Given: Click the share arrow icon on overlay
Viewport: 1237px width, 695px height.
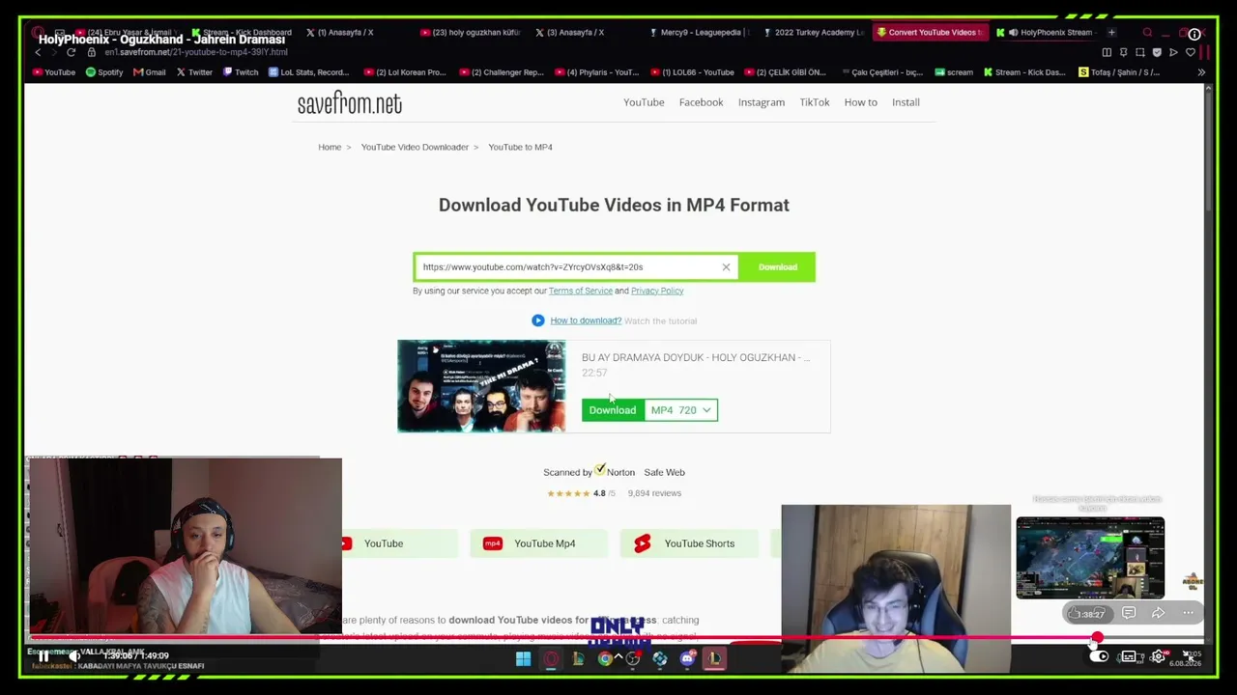Looking at the screenshot, I should tap(1158, 613).
